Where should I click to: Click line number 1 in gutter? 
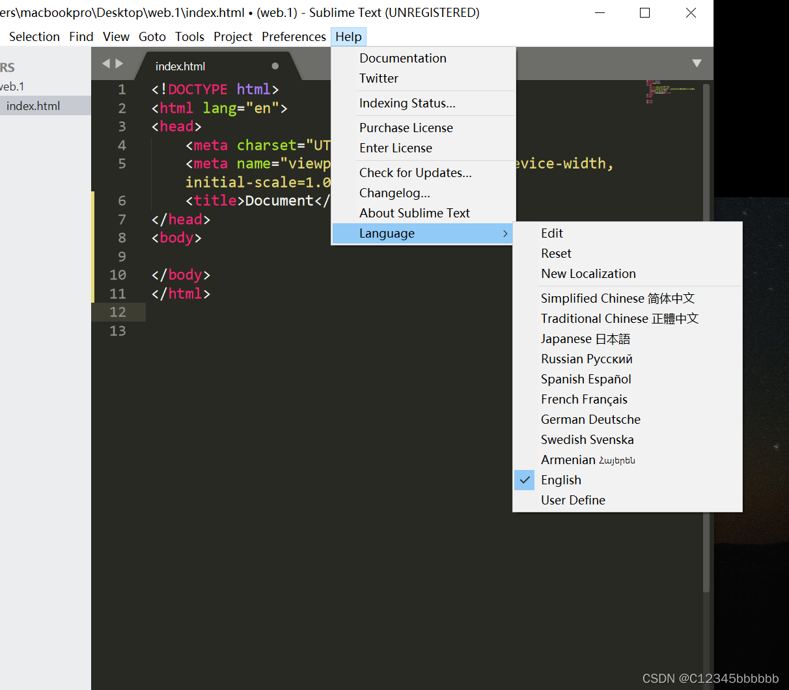122,89
